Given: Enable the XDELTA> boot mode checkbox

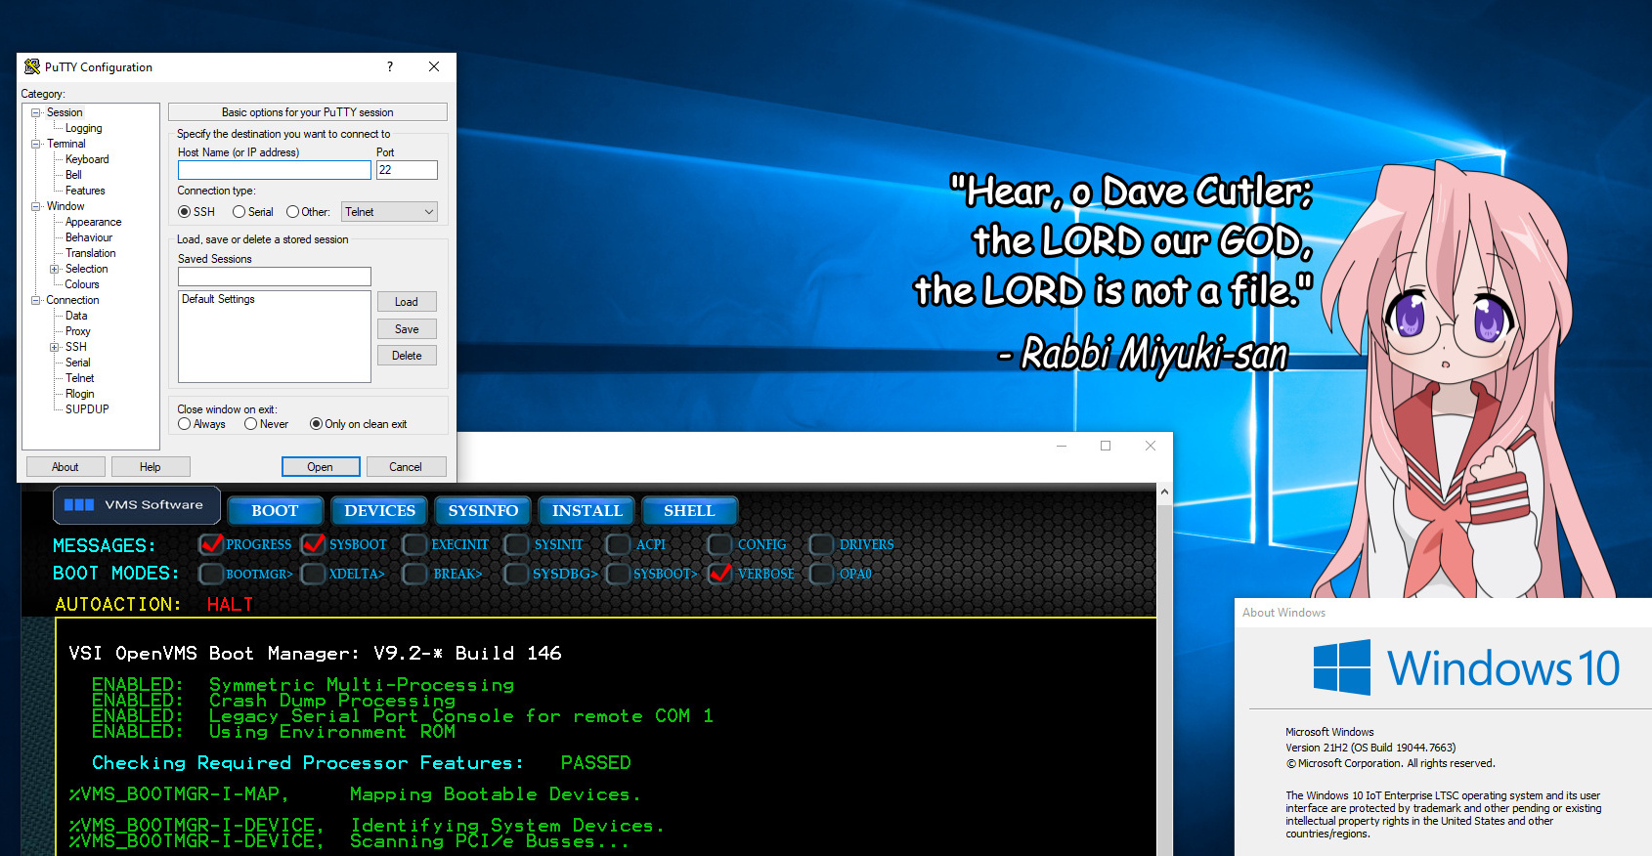Looking at the screenshot, I should pyautogui.click(x=313, y=574).
